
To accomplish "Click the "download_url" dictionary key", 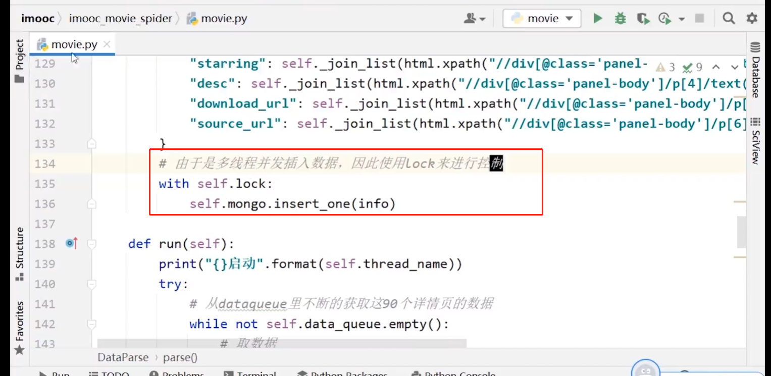I will pyautogui.click(x=243, y=103).
